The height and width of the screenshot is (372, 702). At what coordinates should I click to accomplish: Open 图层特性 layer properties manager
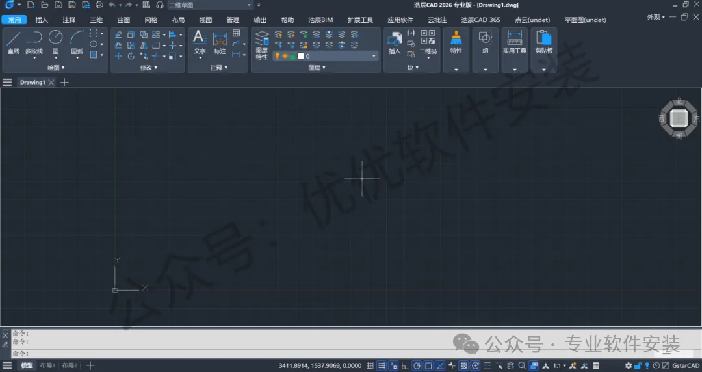pyautogui.click(x=261, y=45)
